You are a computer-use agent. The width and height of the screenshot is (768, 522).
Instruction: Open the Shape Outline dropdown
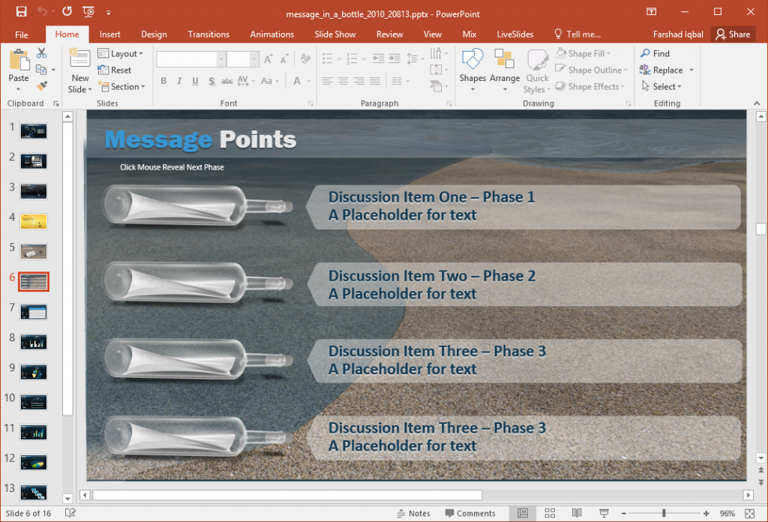pyautogui.click(x=591, y=70)
